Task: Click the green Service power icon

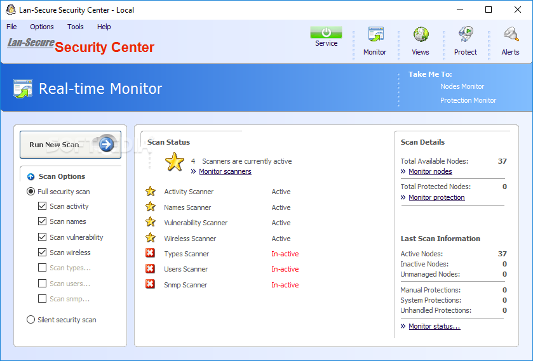Action: tap(326, 32)
